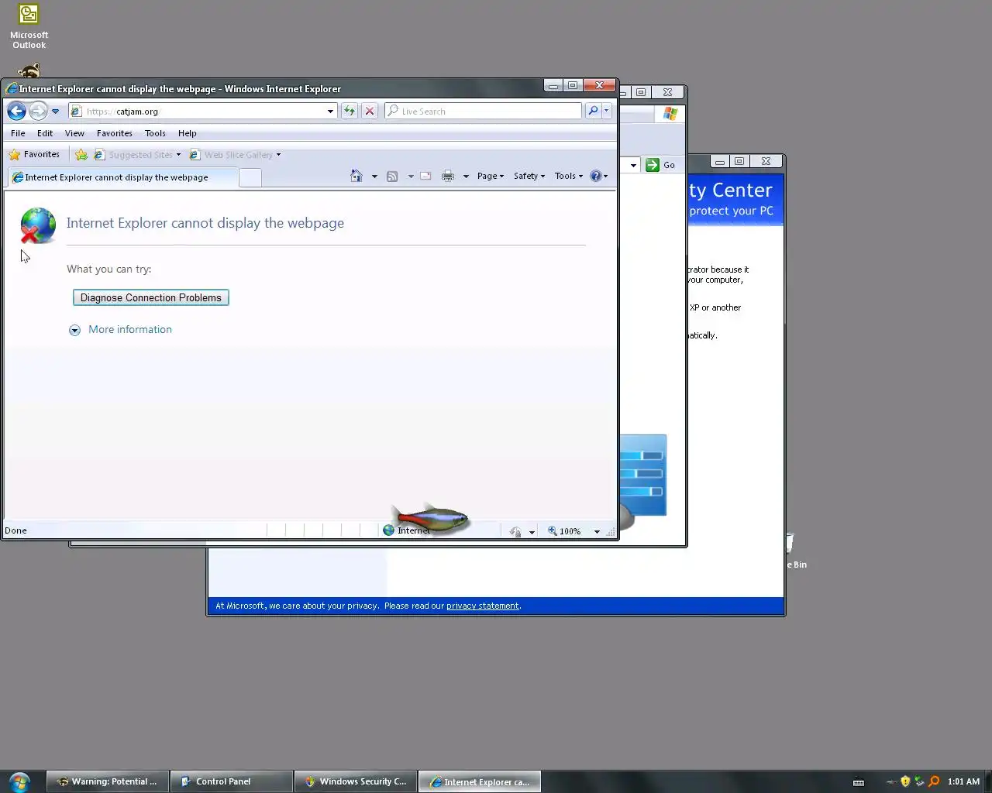Click the clock showing 1:01 AM
This screenshot has width=992, height=793.
pyautogui.click(x=963, y=781)
